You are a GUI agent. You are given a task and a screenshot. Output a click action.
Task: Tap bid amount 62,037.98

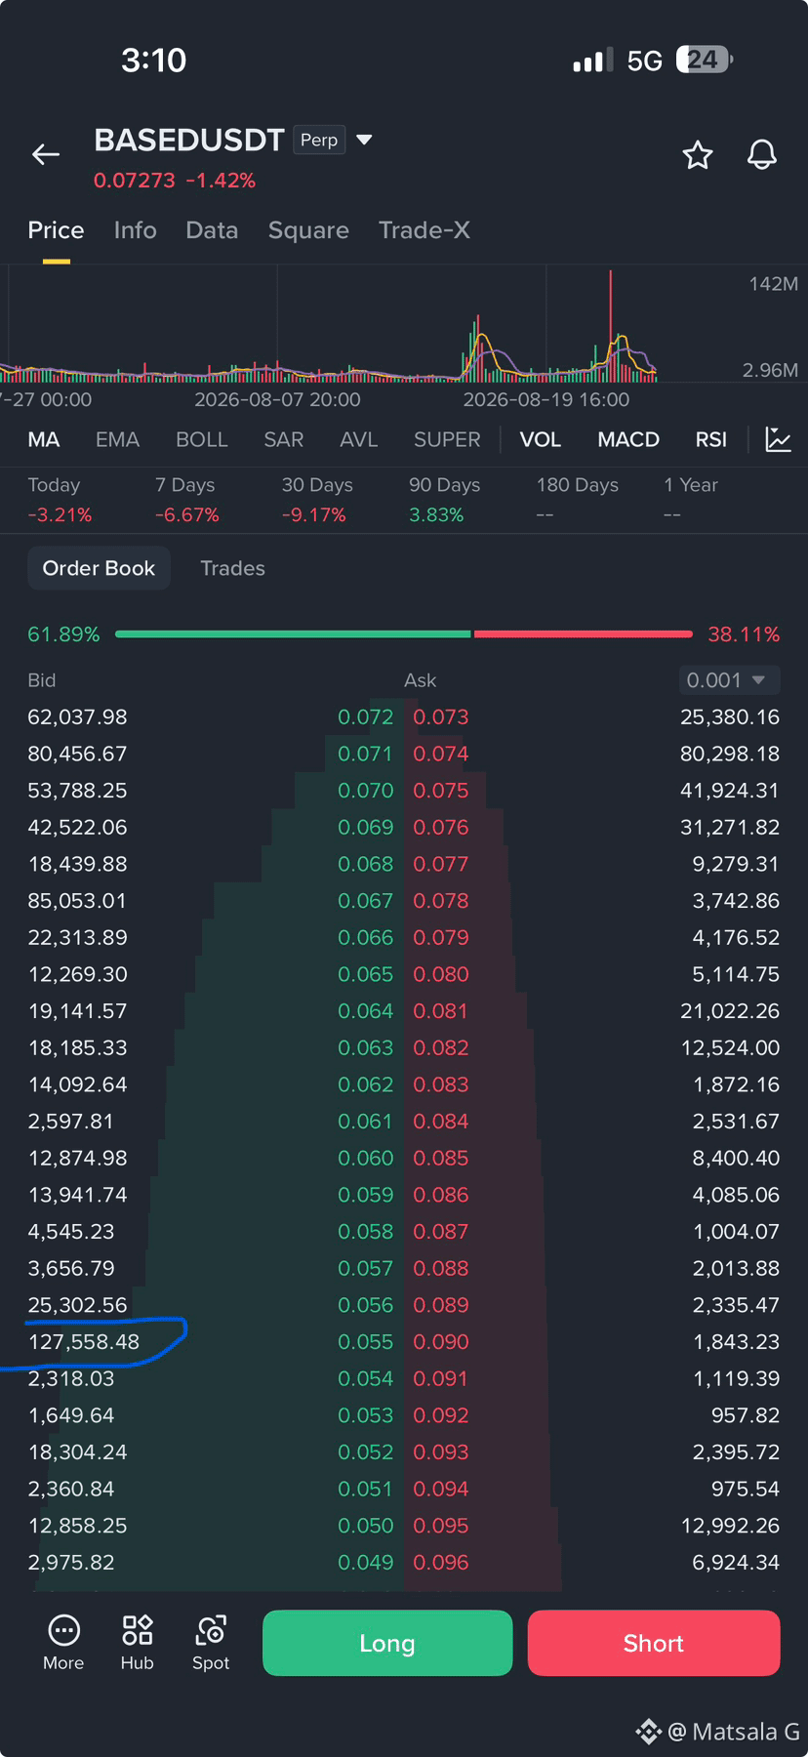click(x=77, y=717)
